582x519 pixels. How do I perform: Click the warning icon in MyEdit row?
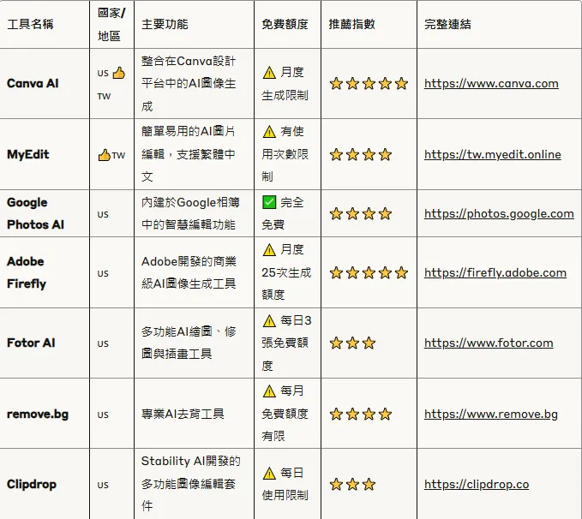(269, 131)
